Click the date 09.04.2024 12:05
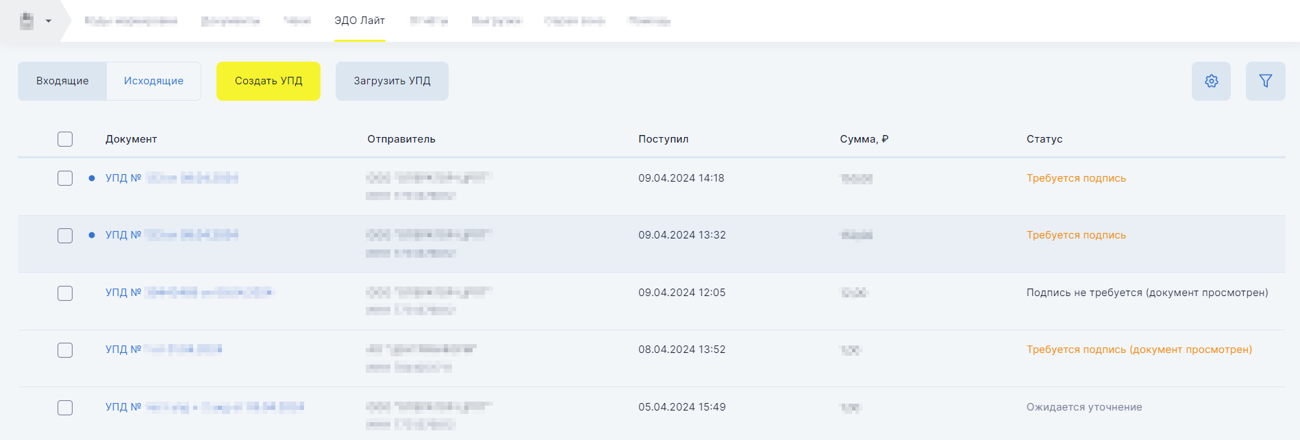This screenshot has height=440, width=1300. pos(682,293)
